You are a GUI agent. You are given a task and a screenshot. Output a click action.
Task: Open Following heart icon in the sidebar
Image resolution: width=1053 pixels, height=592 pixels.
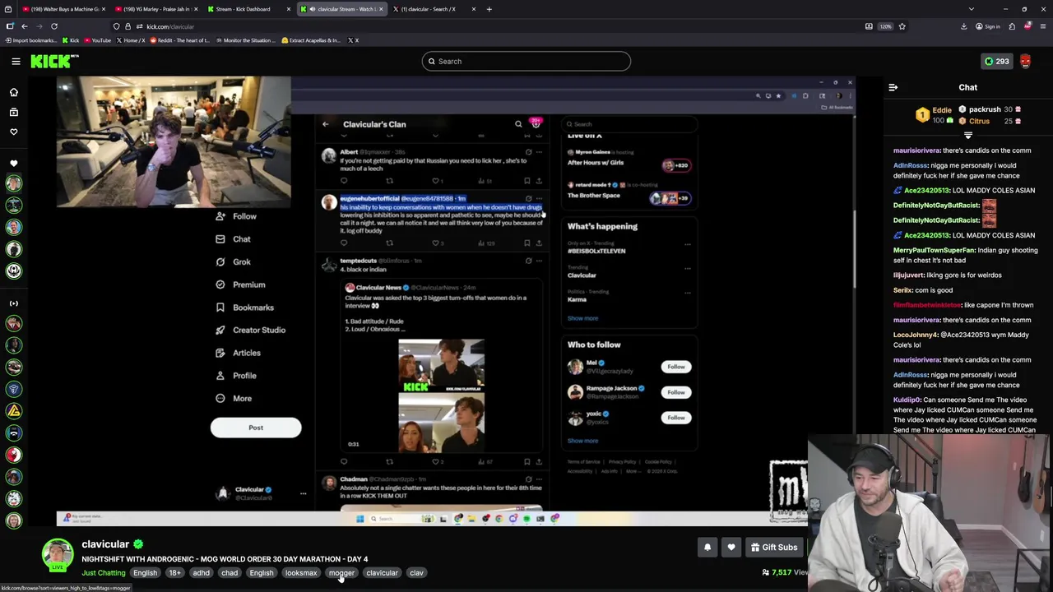13,132
